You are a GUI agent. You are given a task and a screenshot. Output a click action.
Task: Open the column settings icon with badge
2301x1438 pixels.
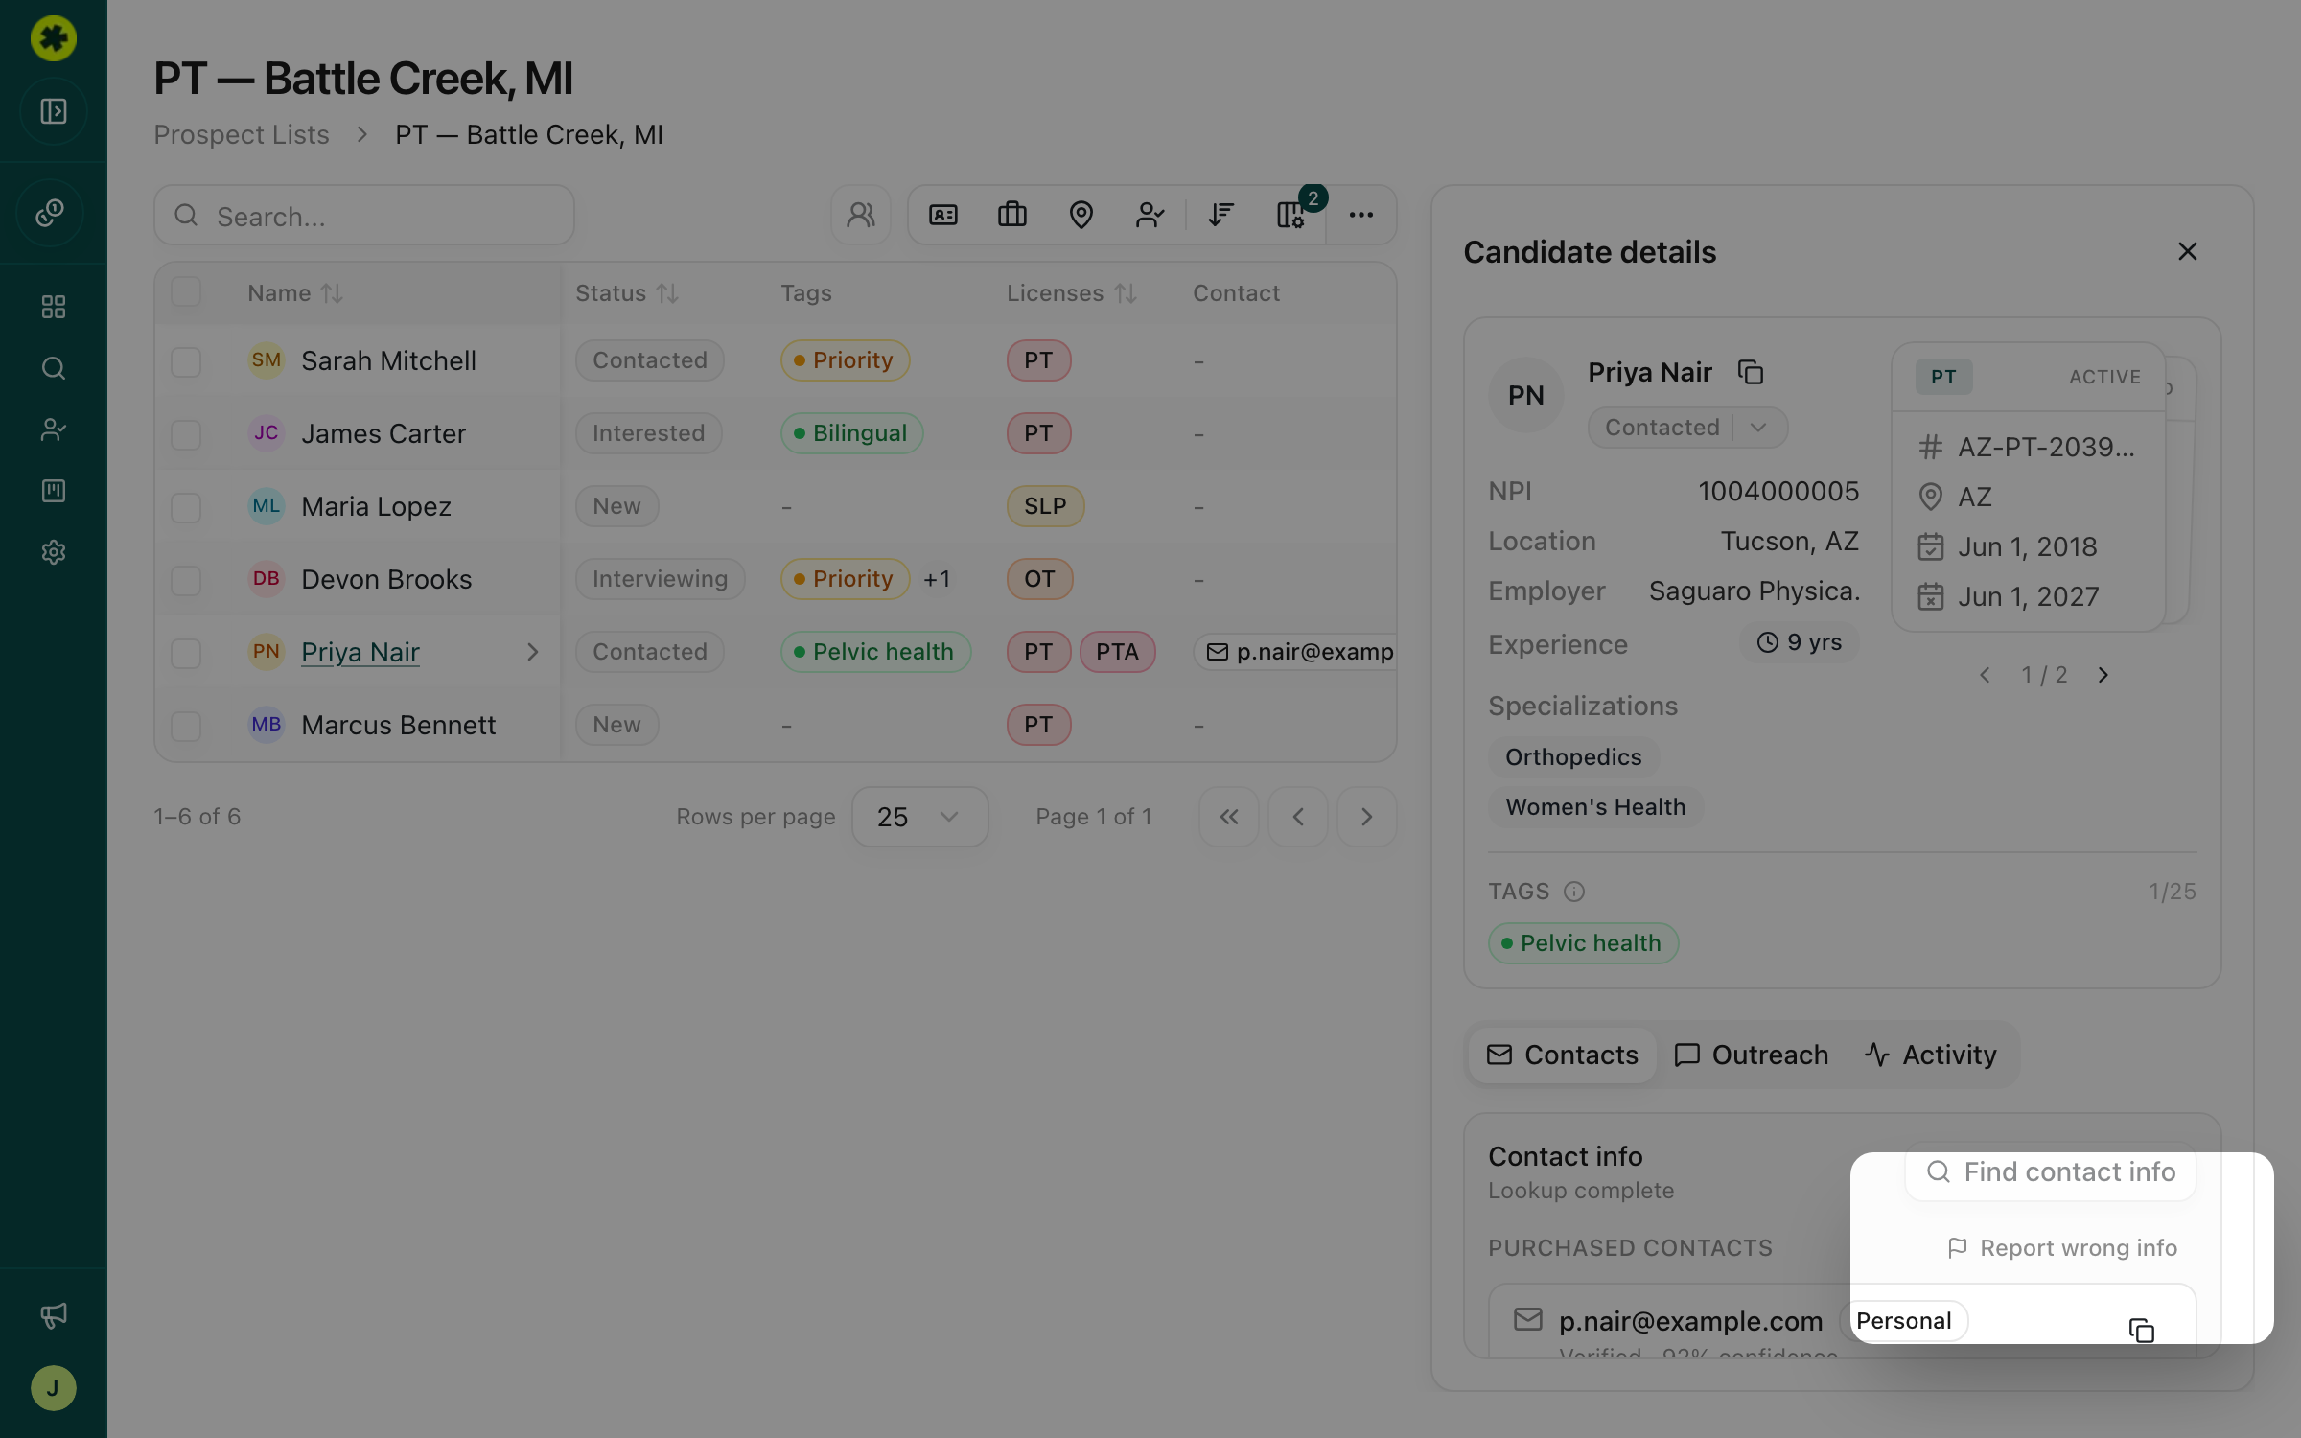(x=1290, y=215)
